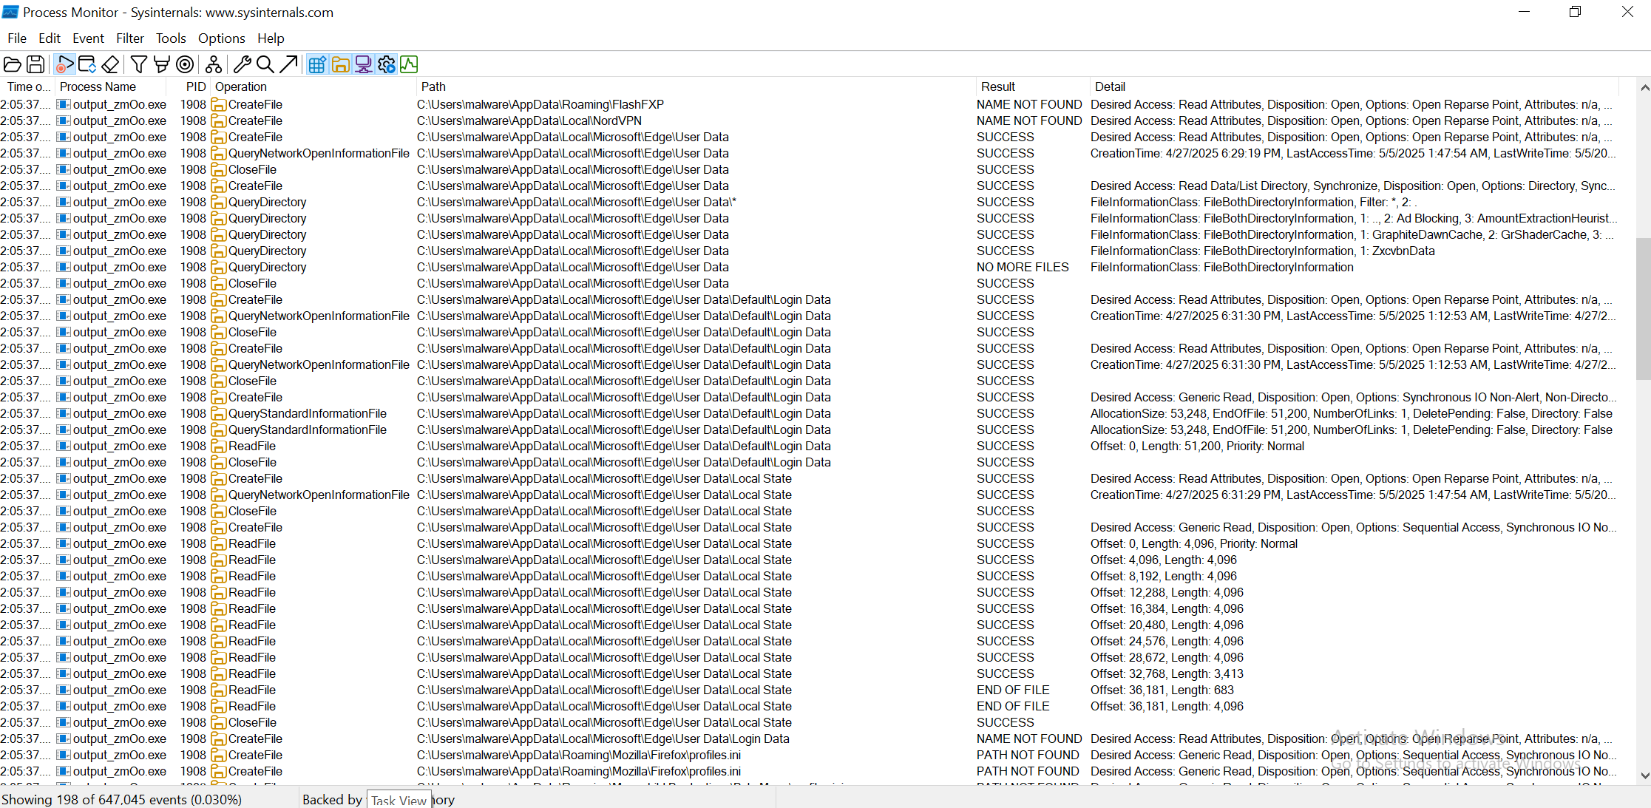Click the Process Name column header
This screenshot has width=1651, height=808.
pos(111,86)
